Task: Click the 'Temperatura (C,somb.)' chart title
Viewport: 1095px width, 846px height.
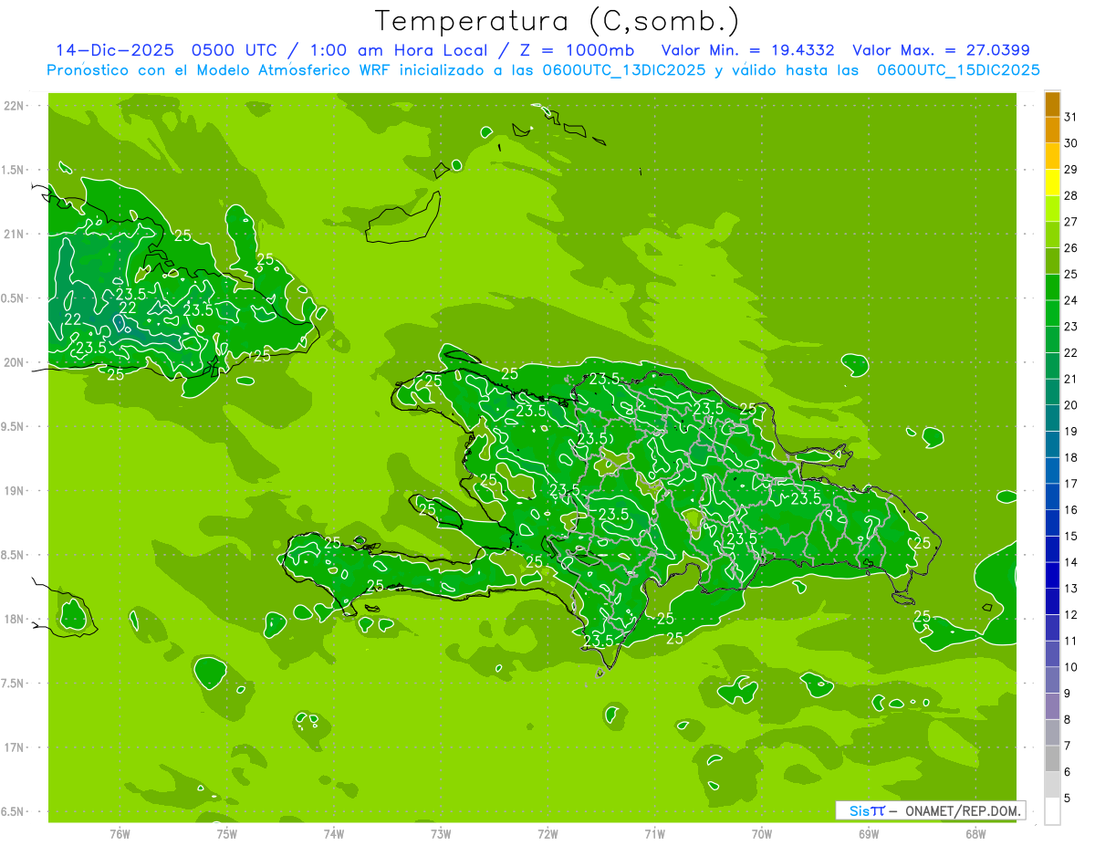Action: pyautogui.click(x=558, y=21)
